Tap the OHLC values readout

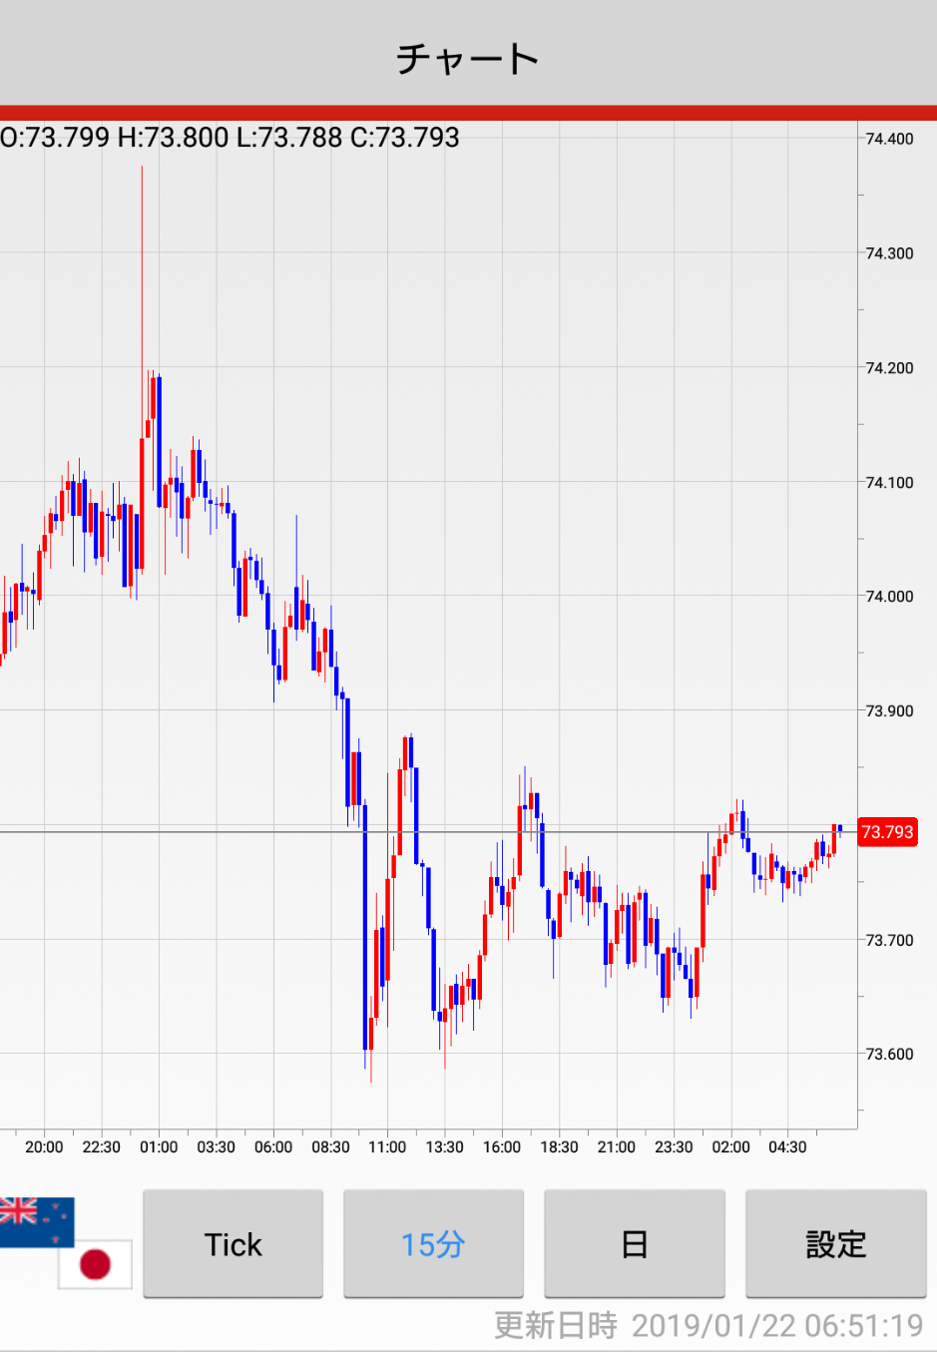click(x=231, y=138)
